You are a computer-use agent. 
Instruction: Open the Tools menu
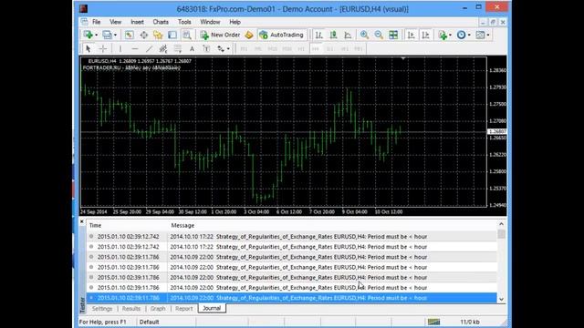184,22
